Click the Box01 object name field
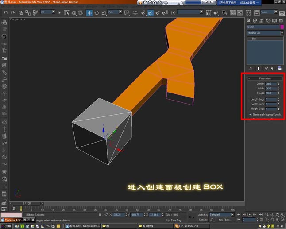 pyautogui.click(x=263, y=27)
